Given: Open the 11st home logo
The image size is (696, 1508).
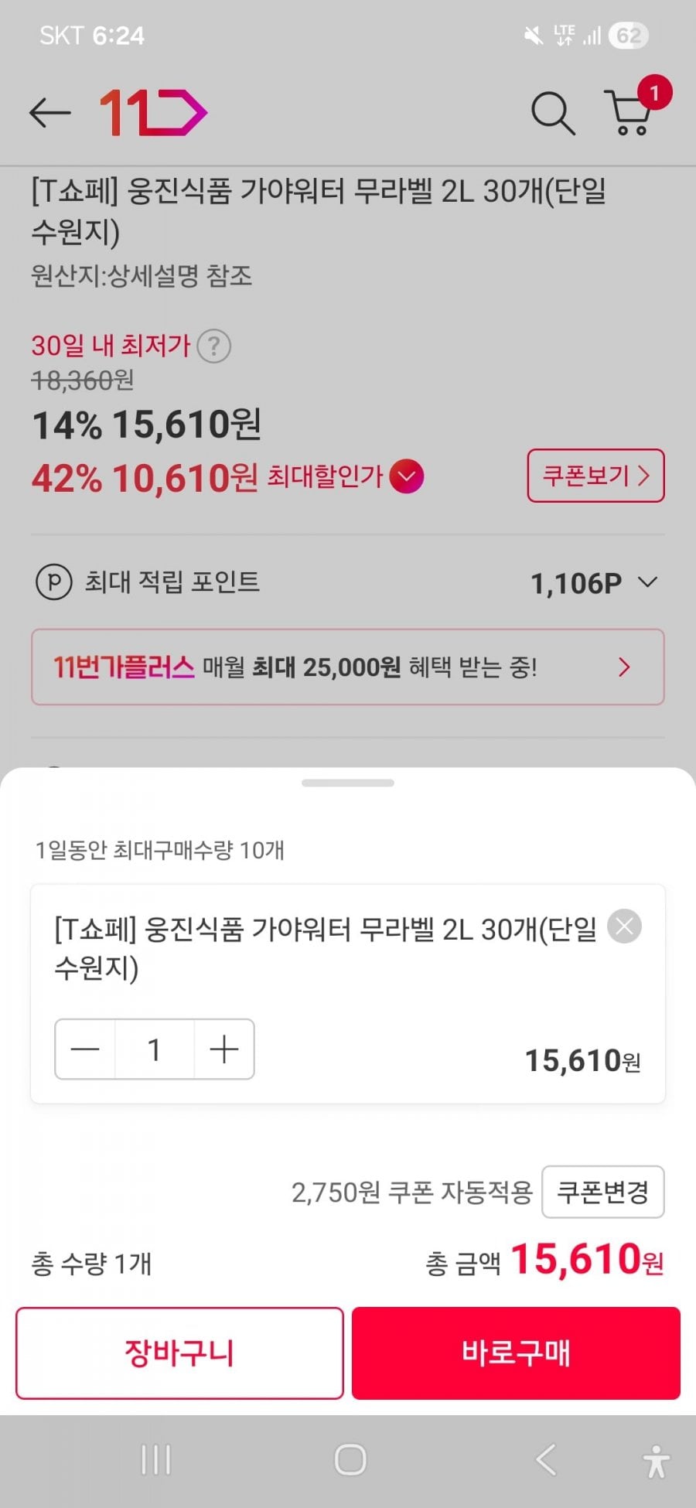Looking at the screenshot, I should 153,113.
